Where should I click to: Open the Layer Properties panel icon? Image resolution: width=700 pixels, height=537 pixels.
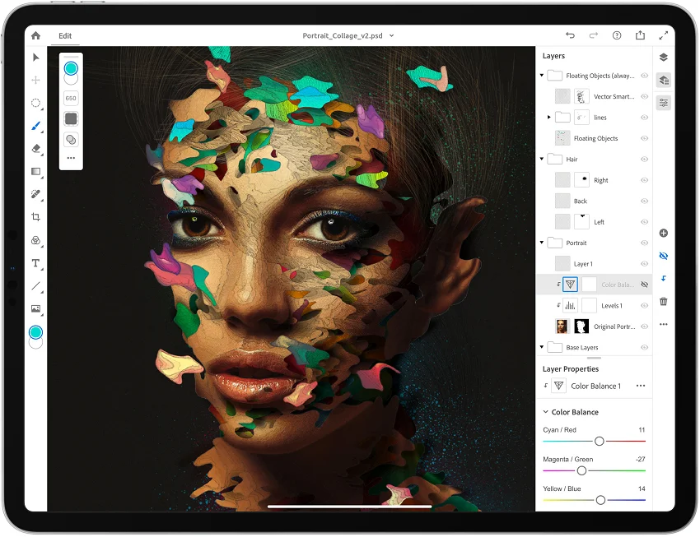[664, 103]
